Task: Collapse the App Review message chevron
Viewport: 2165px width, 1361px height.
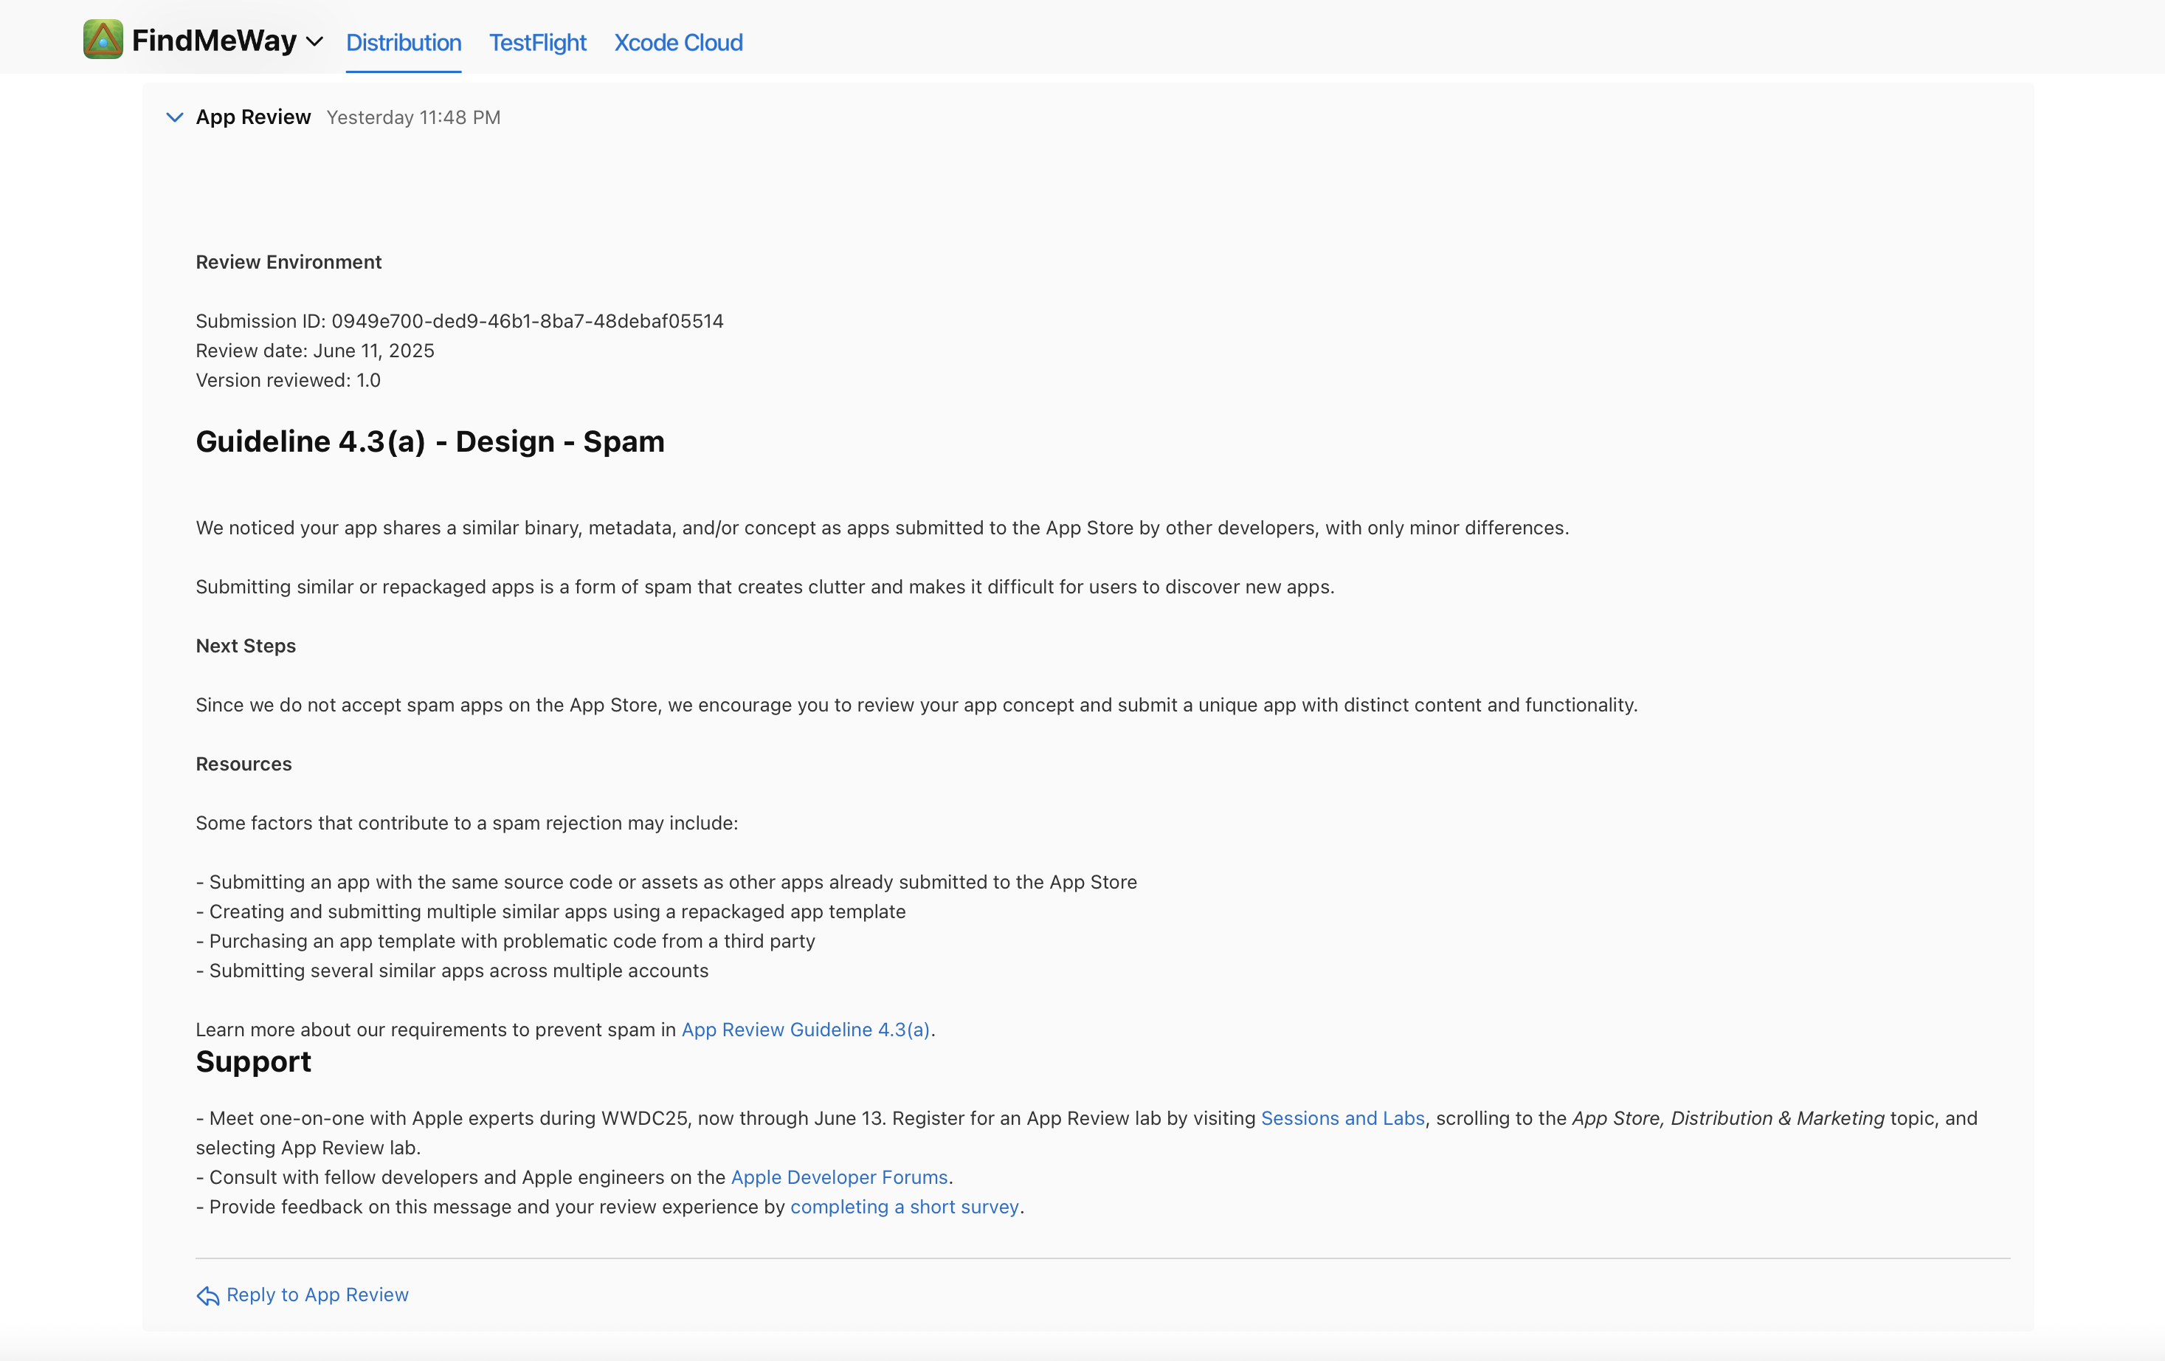Action: (176, 117)
